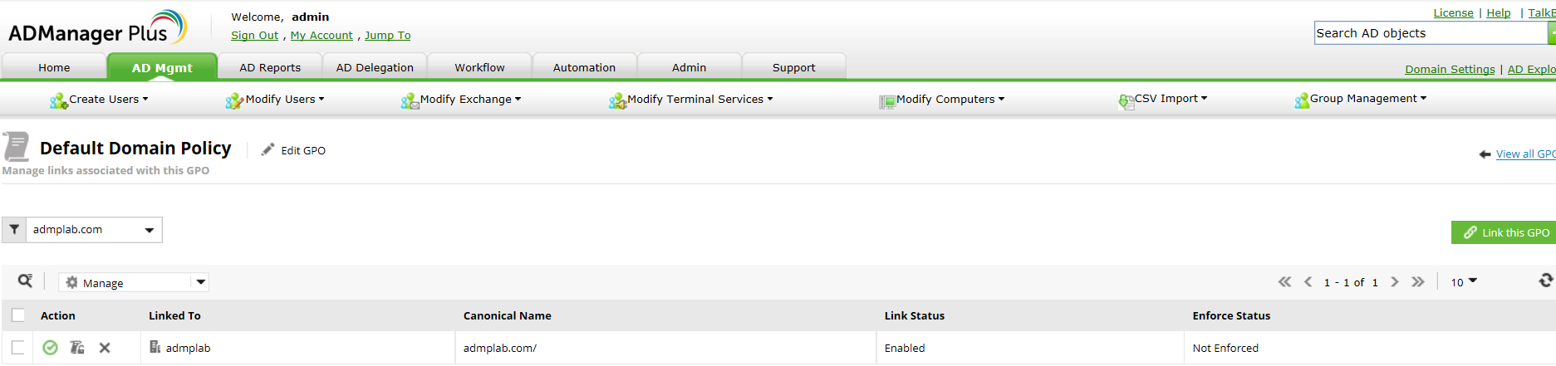Click the Edit GPO text button
Screen dimensions: 1556x366
pos(303,150)
